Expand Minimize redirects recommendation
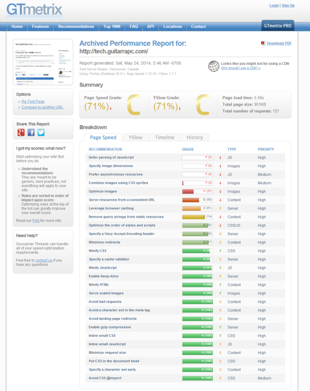Screen dimensions: 310x391 click(x=105, y=242)
